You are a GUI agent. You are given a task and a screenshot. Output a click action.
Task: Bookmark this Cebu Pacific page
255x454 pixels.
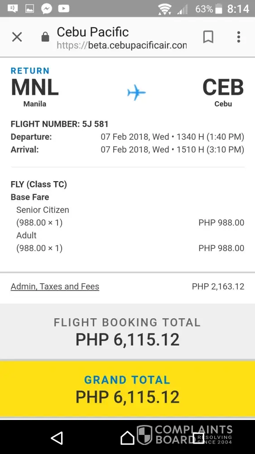click(x=208, y=37)
